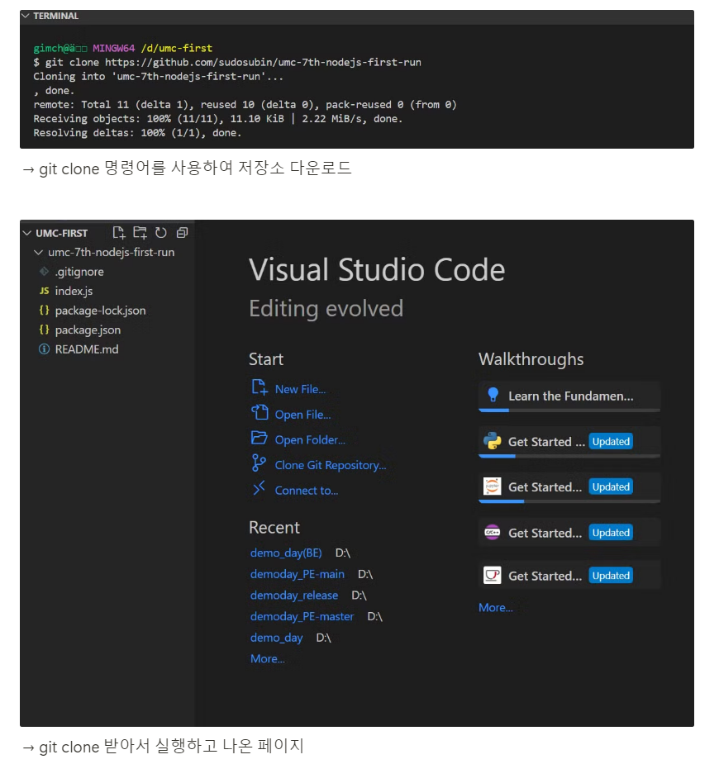The width and height of the screenshot is (719, 783).
Task: Open the .gitignore file
Action: (x=79, y=272)
